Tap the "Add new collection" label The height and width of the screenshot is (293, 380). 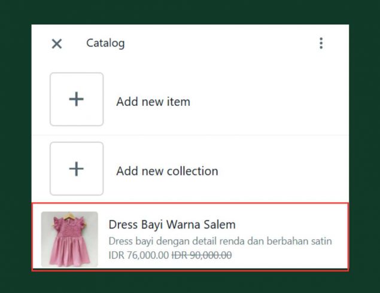[x=167, y=171]
